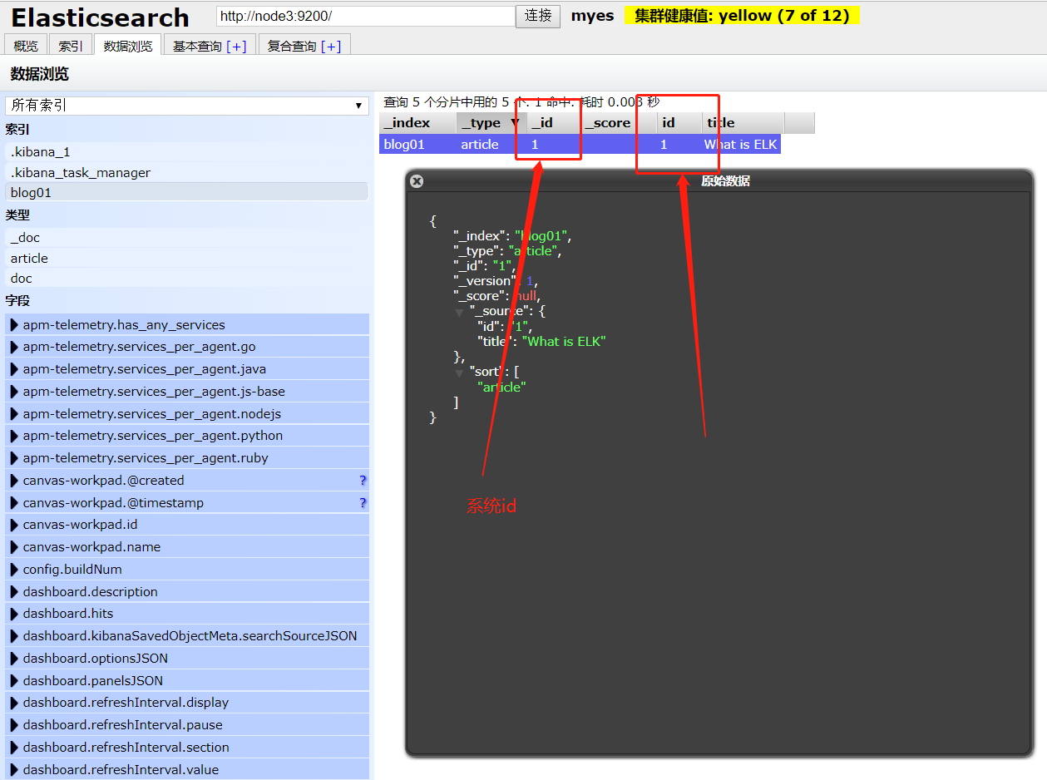This screenshot has width=1047, height=780.
Task: Select the .kibana_1 index
Action: [187, 152]
